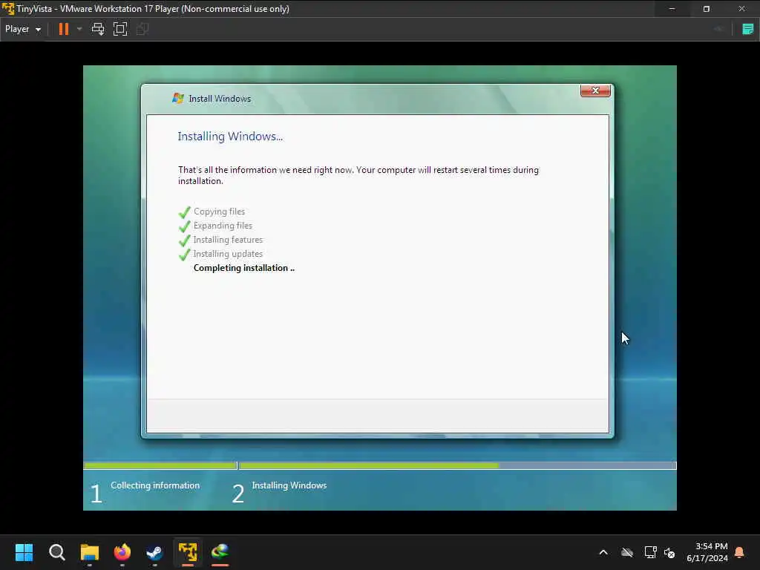Viewport: 760px width, 570px height.
Task: Switch to VMware Player taskbar icon
Action: (x=188, y=552)
